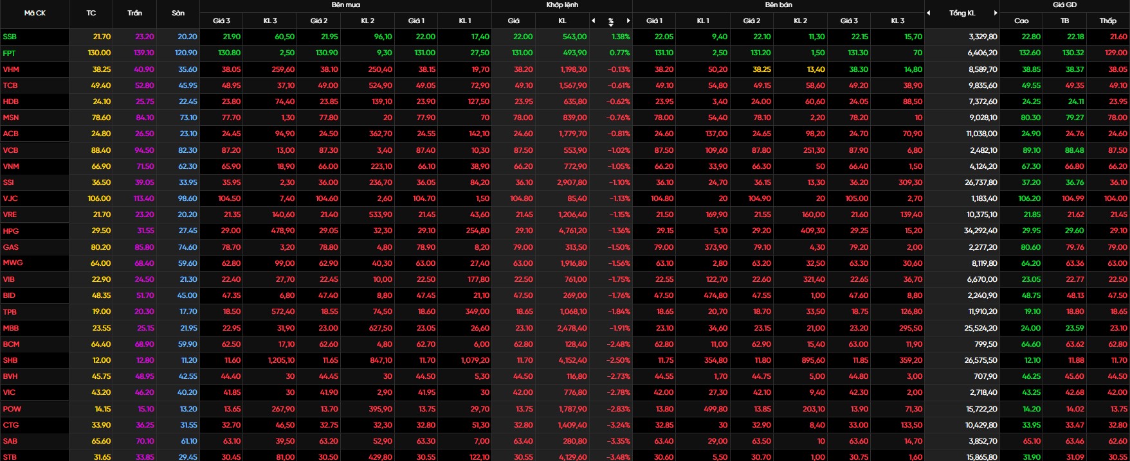
Task: Select the ACB ticker
Action: [x=10, y=134]
